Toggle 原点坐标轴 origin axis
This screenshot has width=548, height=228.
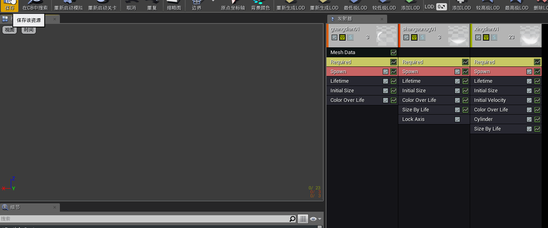pyautogui.click(x=233, y=6)
